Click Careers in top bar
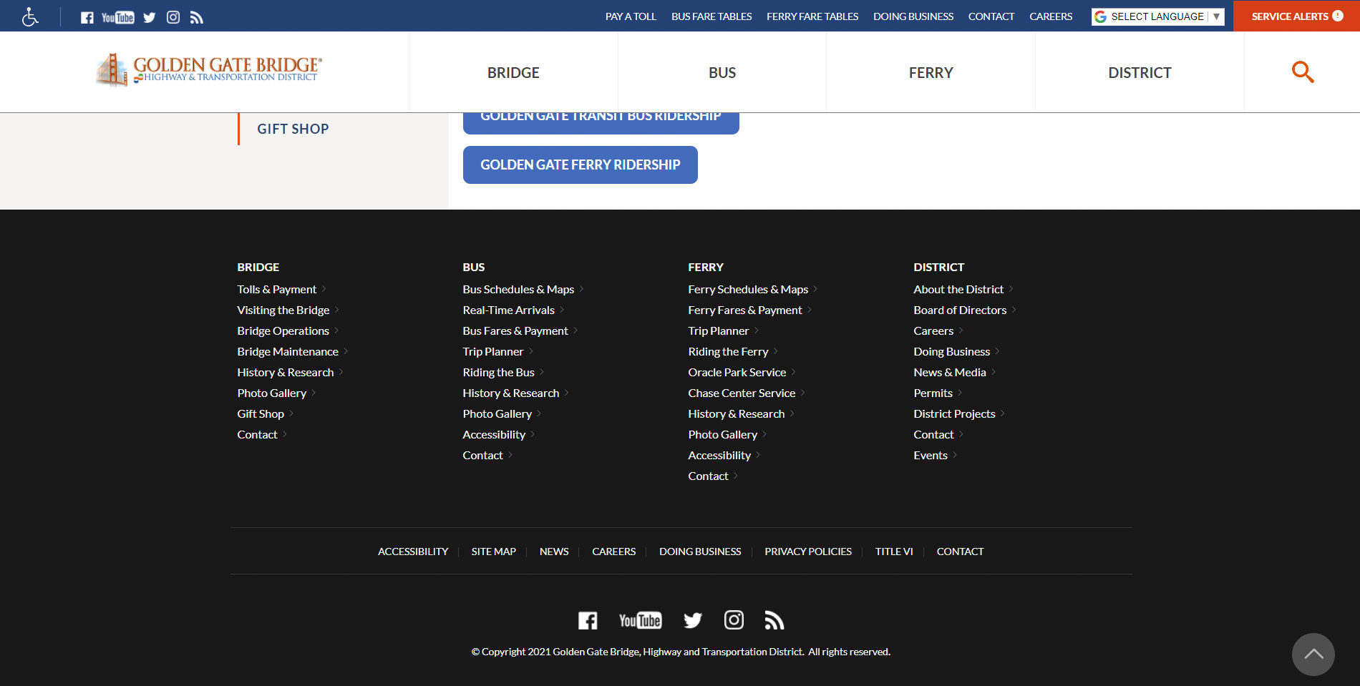 (1051, 16)
